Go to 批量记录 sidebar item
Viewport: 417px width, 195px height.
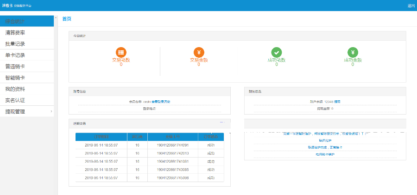click(x=15, y=44)
